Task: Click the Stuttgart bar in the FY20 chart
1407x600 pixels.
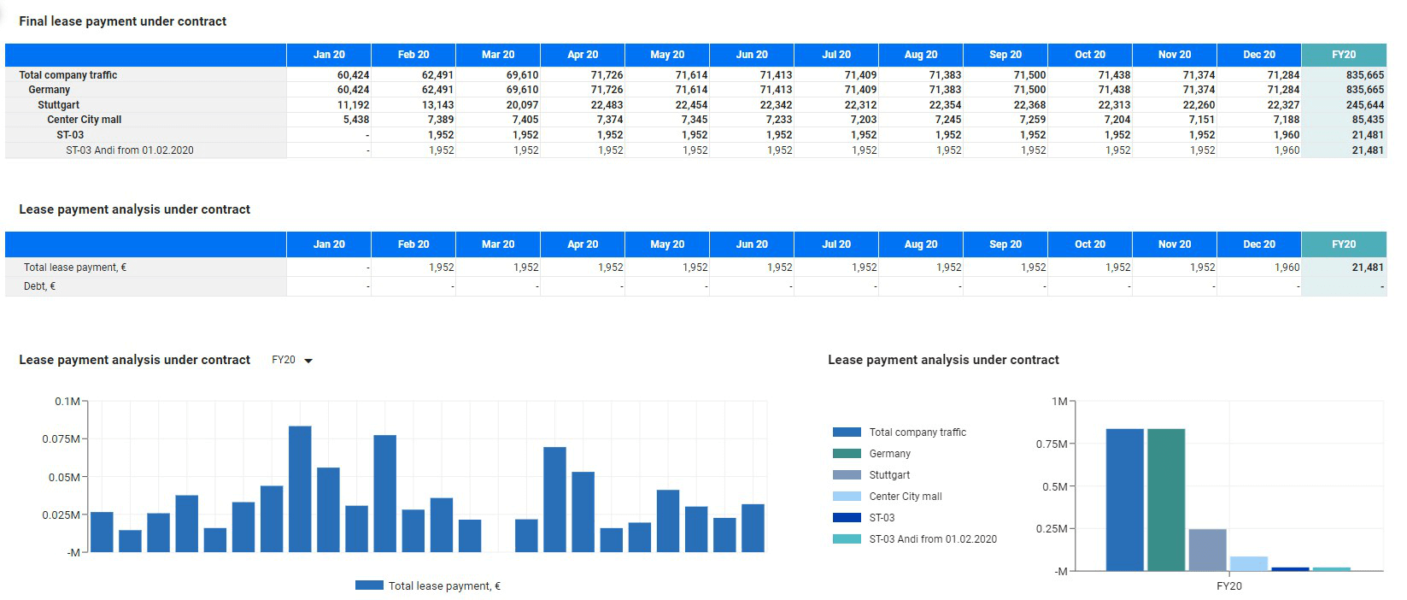Action: tap(1207, 550)
